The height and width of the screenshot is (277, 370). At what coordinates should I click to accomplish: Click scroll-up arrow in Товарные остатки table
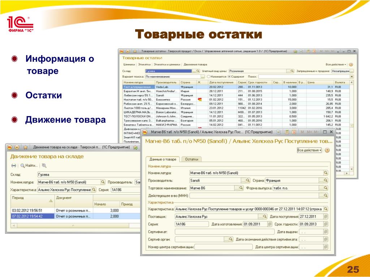pyautogui.click(x=352, y=83)
